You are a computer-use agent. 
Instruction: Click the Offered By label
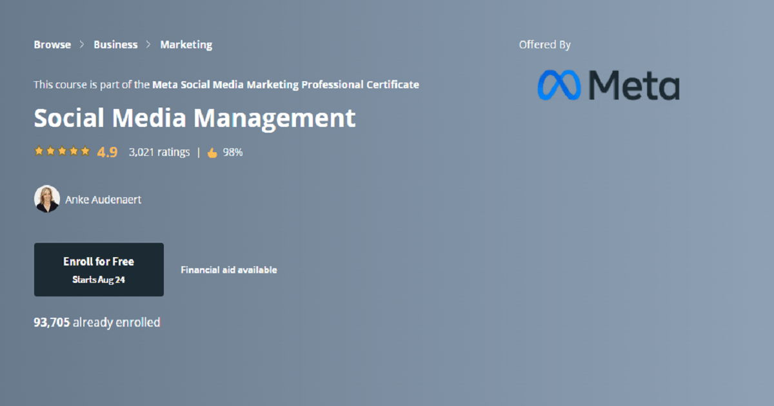coord(545,45)
